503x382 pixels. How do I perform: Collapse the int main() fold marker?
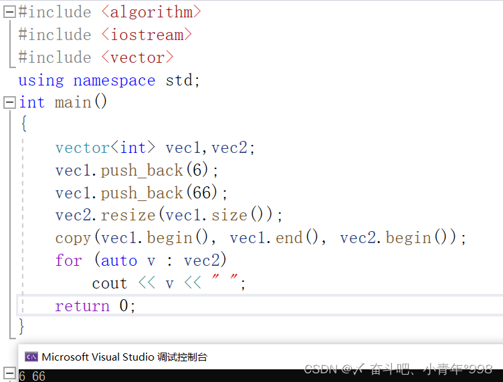click(x=9, y=102)
